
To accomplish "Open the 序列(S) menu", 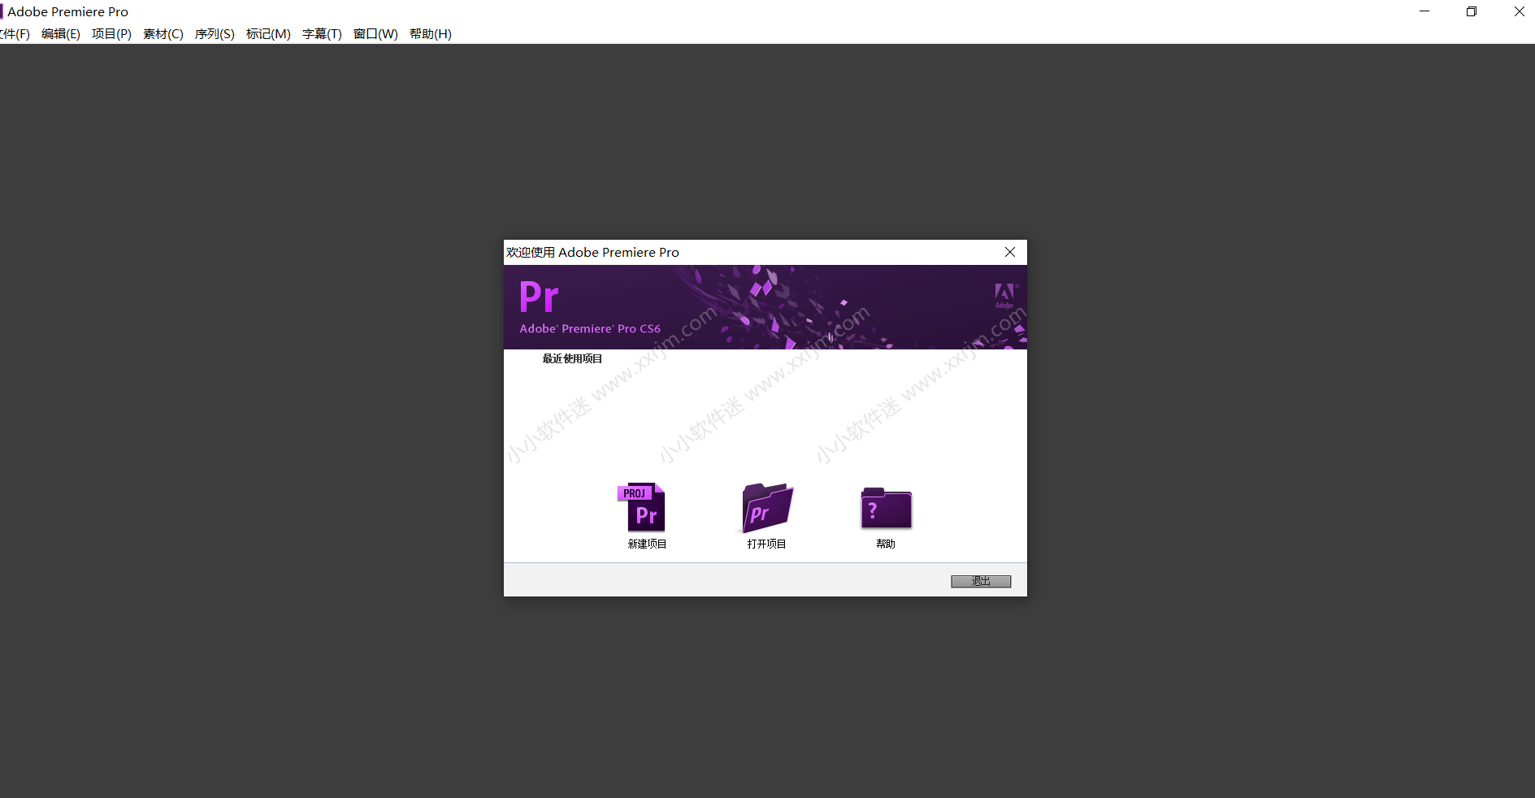I will (x=215, y=33).
